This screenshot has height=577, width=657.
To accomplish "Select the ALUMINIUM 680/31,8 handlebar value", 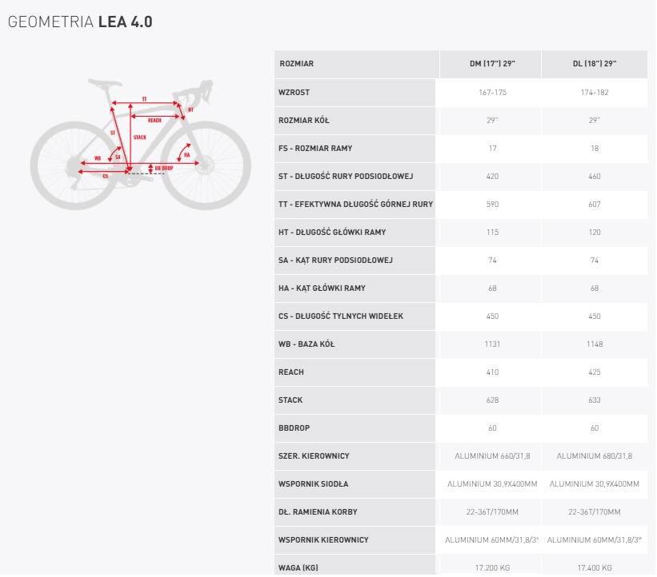I will 595,456.
